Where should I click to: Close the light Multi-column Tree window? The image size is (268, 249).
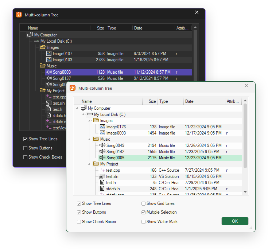pyautogui.click(x=246, y=85)
